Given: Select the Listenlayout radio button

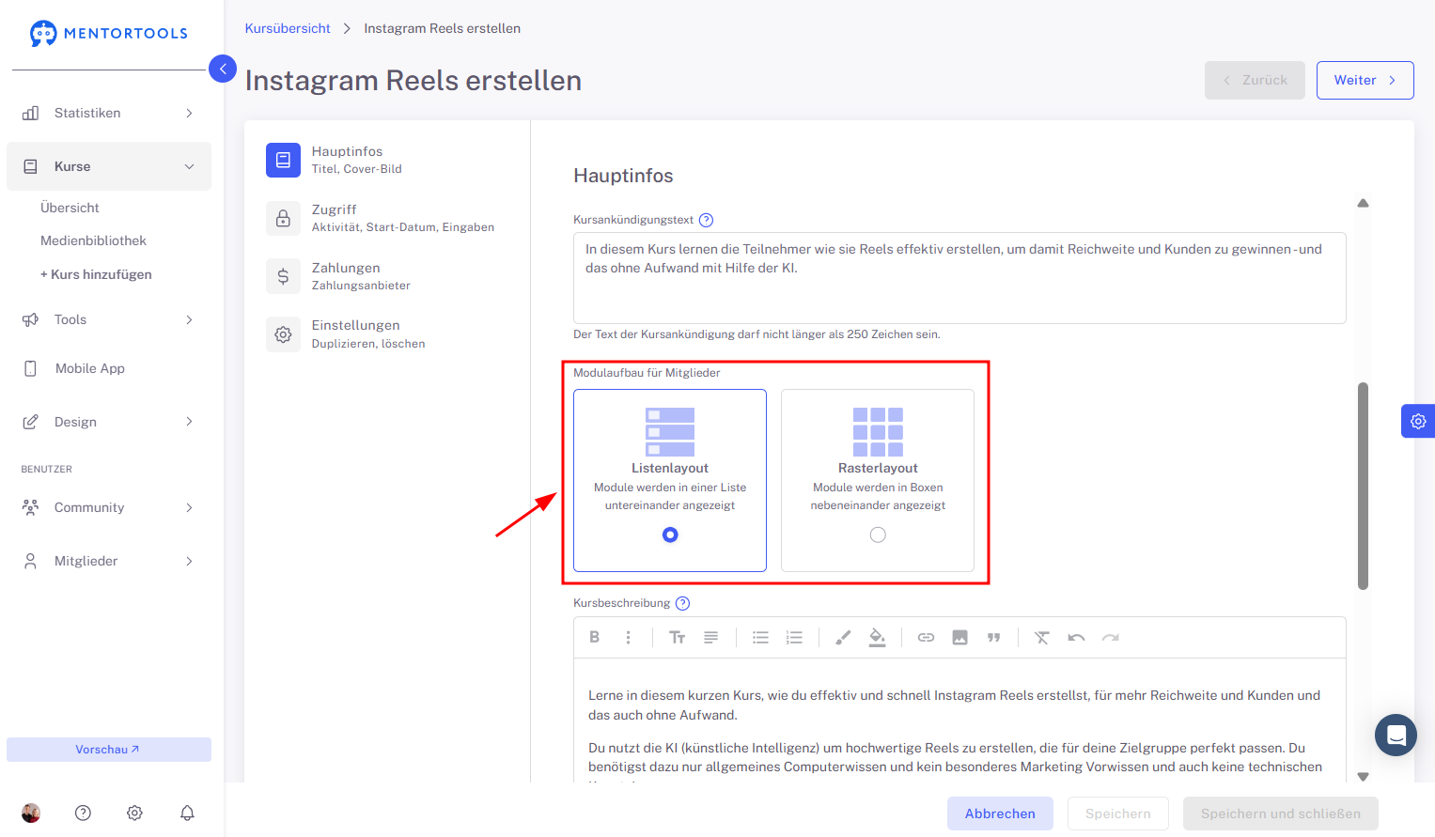Looking at the screenshot, I should click(670, 535).
